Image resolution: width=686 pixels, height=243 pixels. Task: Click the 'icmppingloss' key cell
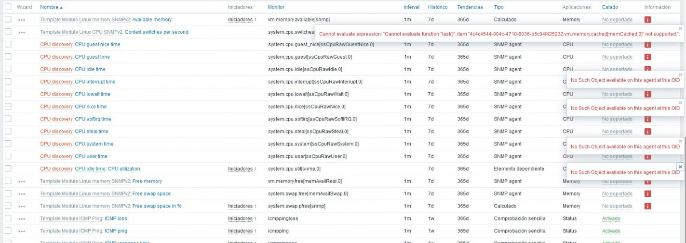(283, 219)
